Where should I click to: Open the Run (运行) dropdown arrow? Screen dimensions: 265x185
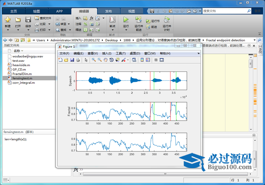(126, 30)
